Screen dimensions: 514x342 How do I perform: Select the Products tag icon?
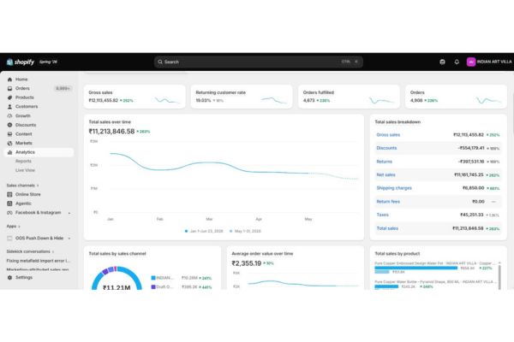(x=9, y=97)
